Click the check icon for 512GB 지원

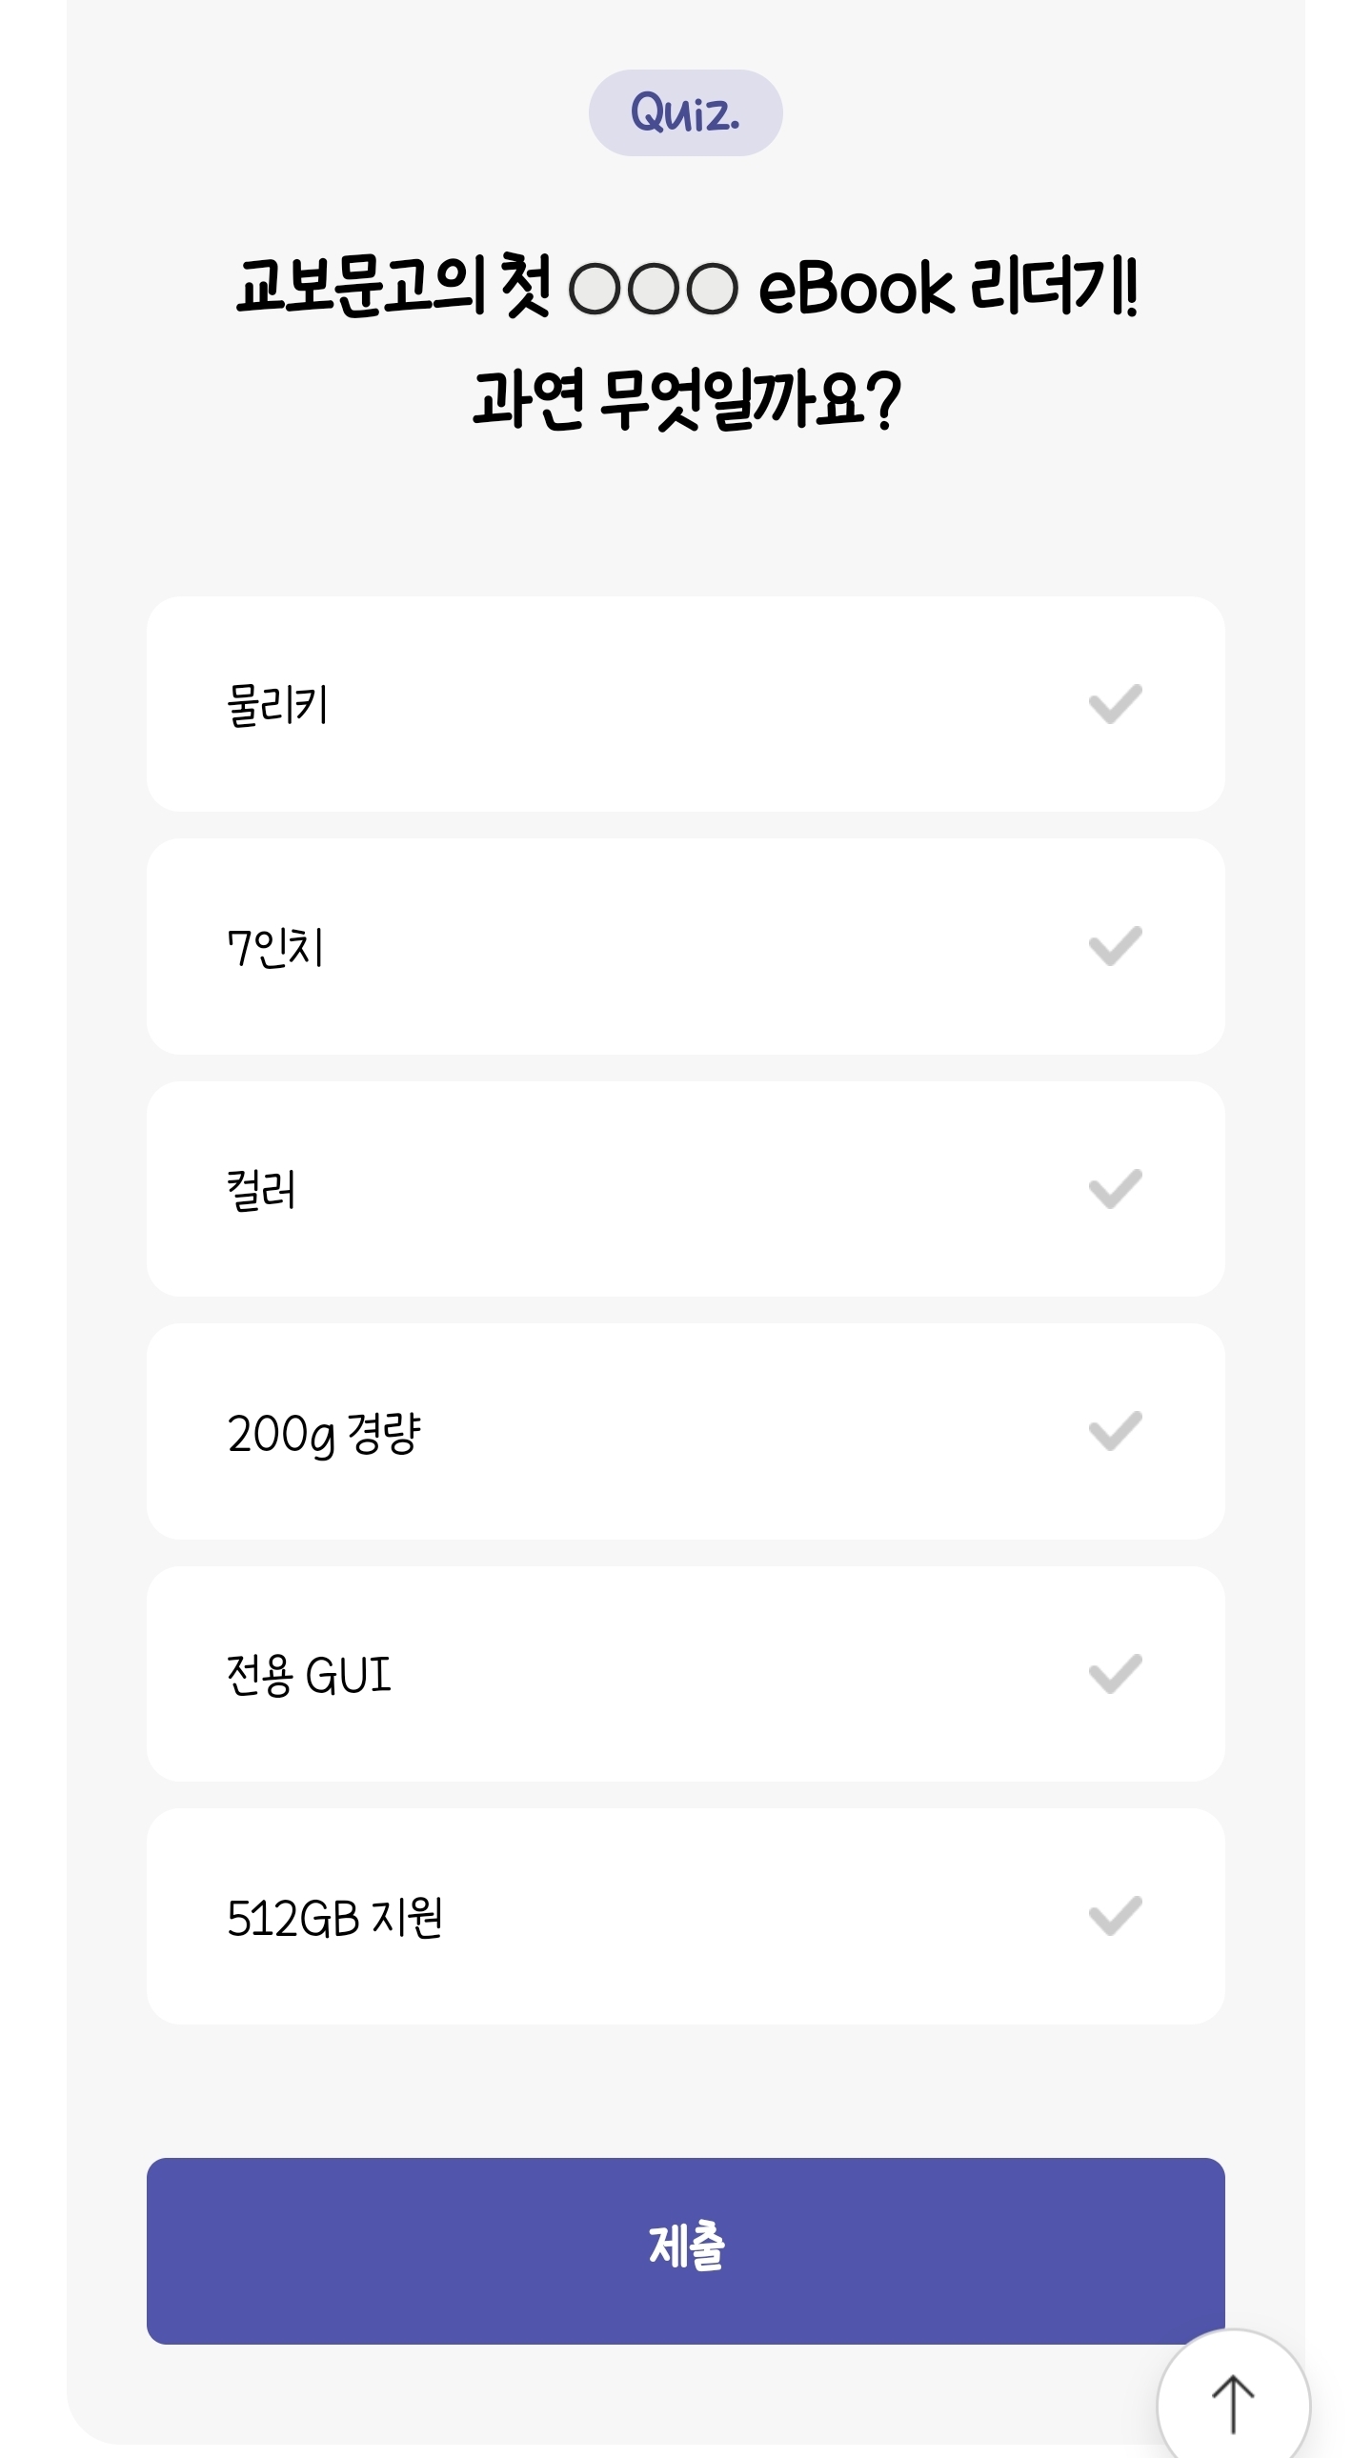coord(1115,1916)
